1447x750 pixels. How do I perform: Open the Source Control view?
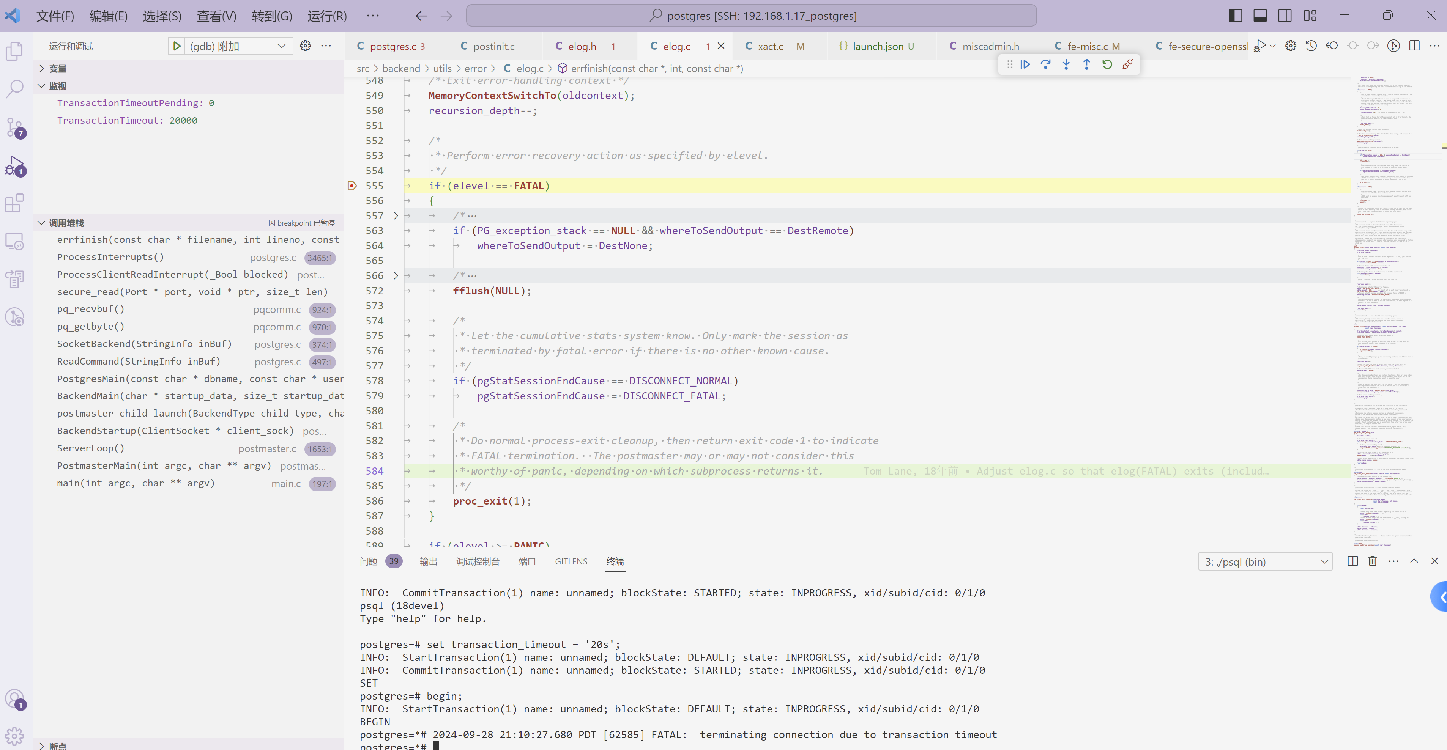(x=14, y=127)
